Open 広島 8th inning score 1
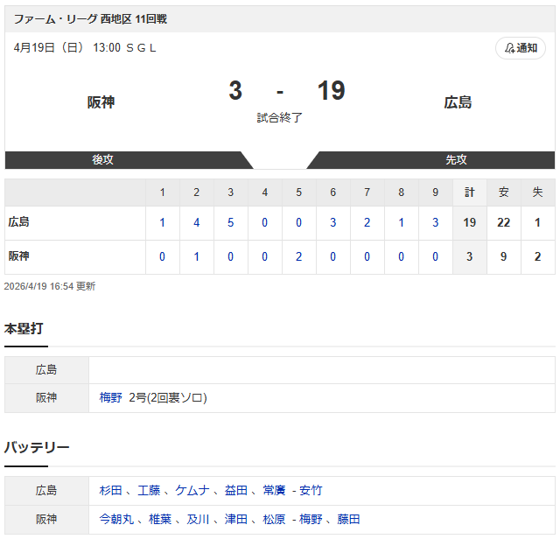This screenshot has height=539, width=560. pos(401,222)
